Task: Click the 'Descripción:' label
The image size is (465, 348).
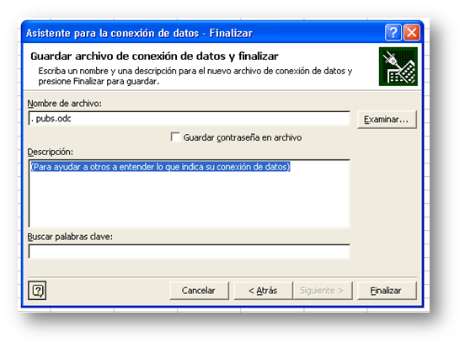Action: [x=50, y=152]
